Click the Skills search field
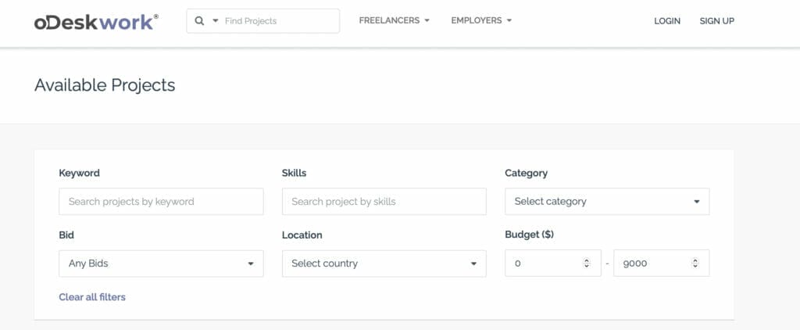 pyautogui.click(x=384, y=201)
